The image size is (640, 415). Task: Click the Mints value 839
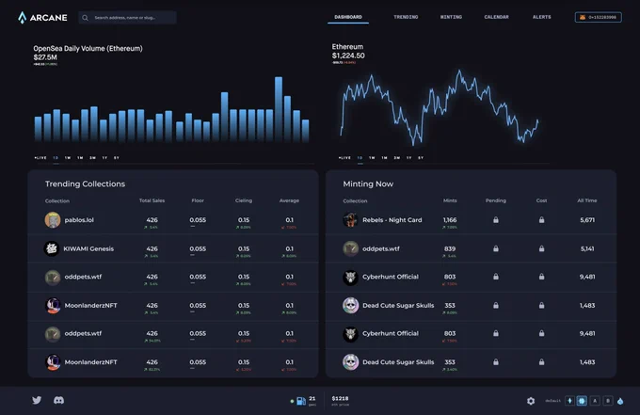(450, 248)
